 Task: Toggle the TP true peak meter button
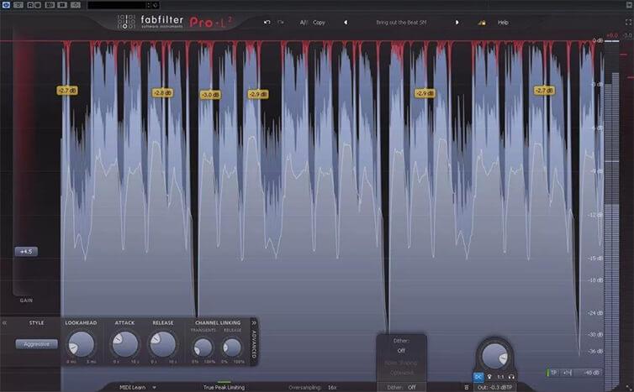point(553,373)
